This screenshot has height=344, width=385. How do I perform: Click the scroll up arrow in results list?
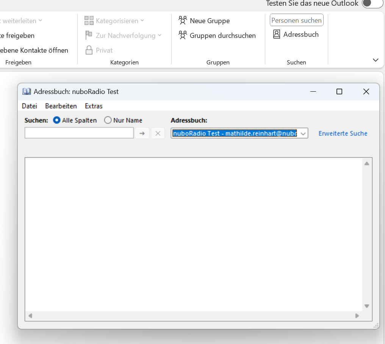click(x=366, y=164)
